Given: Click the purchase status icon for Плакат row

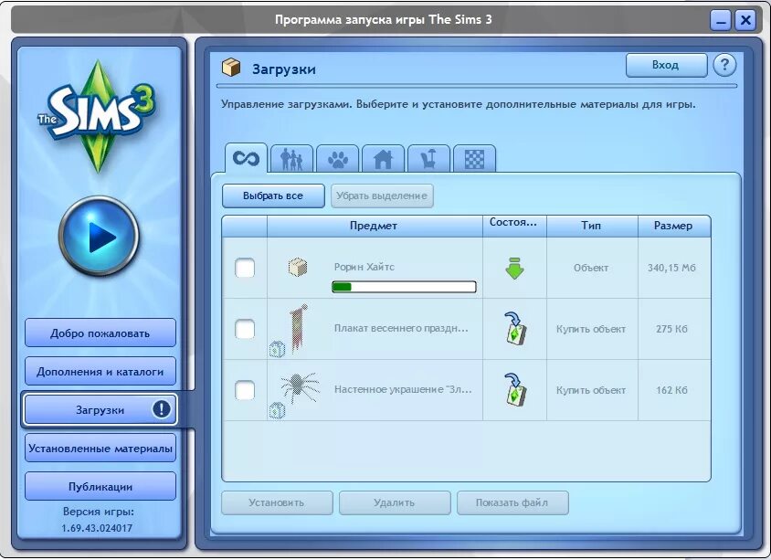Looking at the screenshot, I should coord(515,329).
